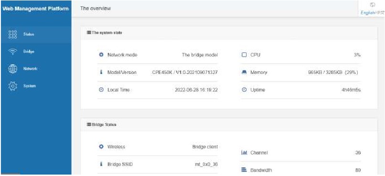Click the Bridge SSID info icon
385x176 pixels.
[101, 164]
